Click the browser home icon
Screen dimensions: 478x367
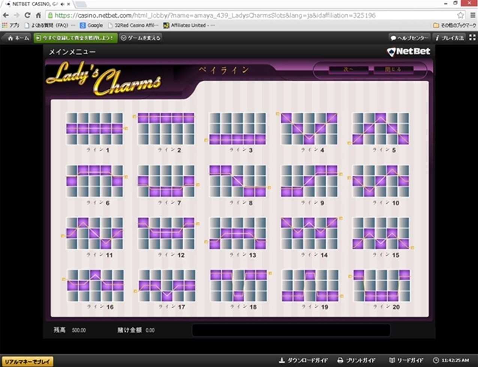38,15
